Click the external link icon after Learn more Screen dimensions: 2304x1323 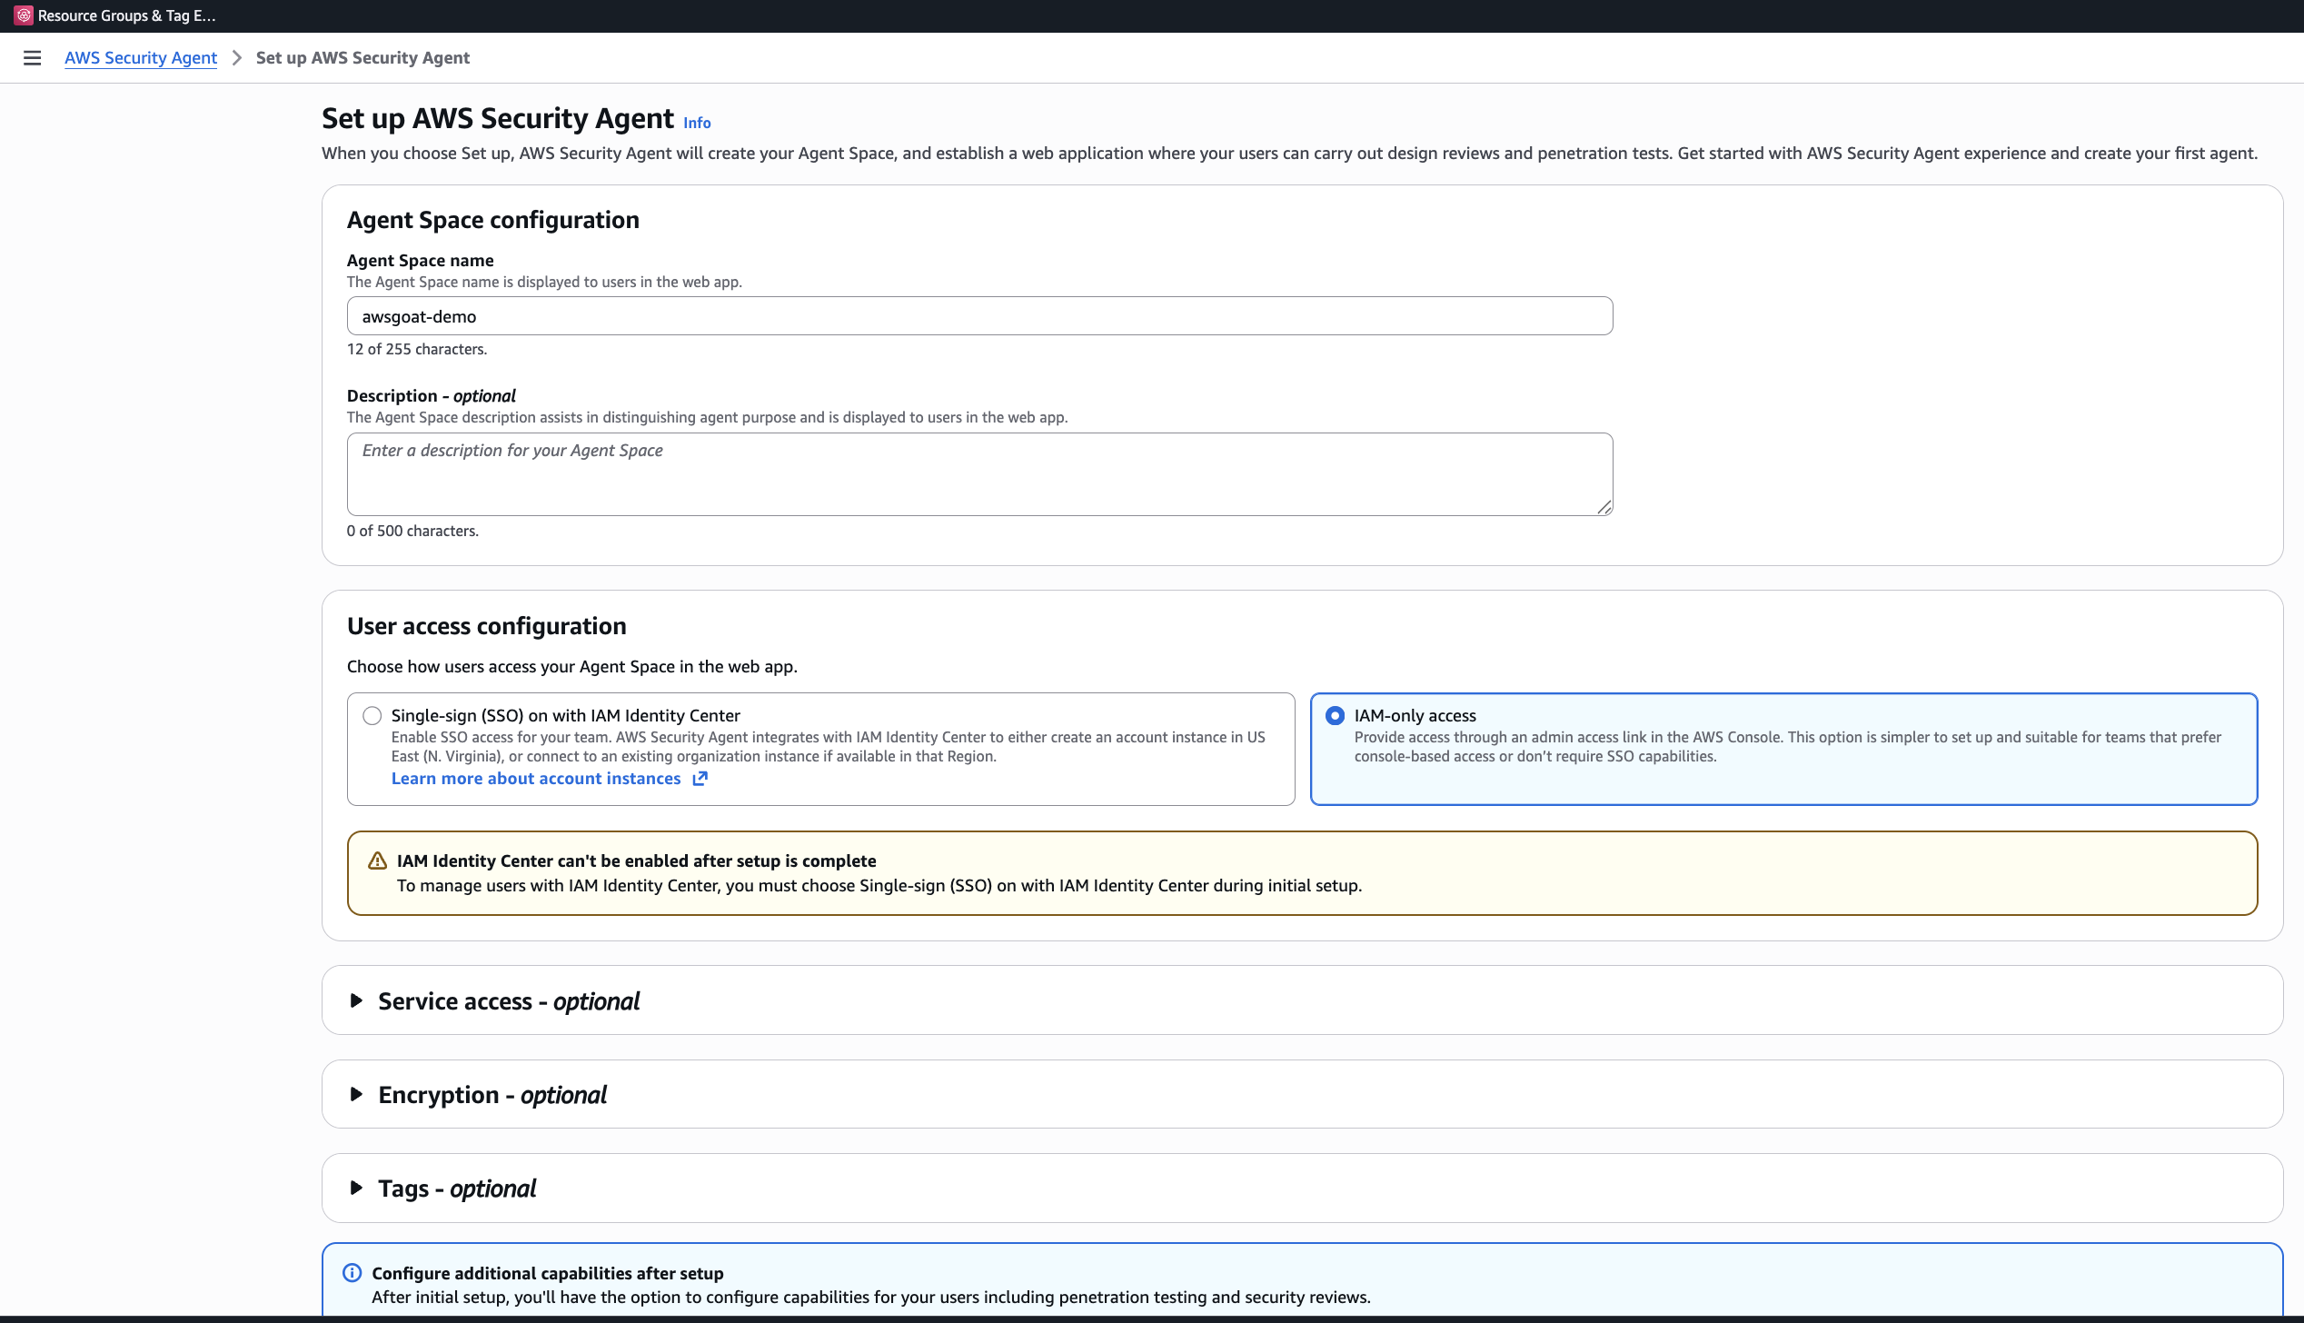click(700, 779)
